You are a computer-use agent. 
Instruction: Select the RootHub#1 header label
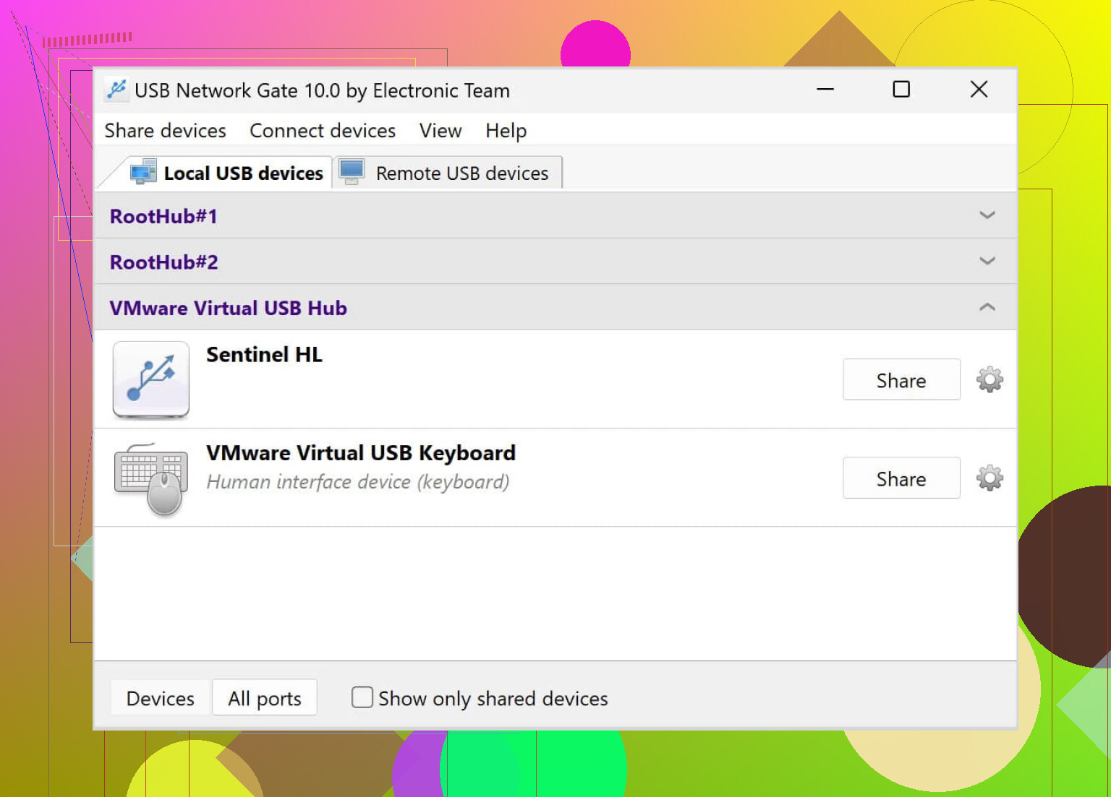tap(163, 216)
